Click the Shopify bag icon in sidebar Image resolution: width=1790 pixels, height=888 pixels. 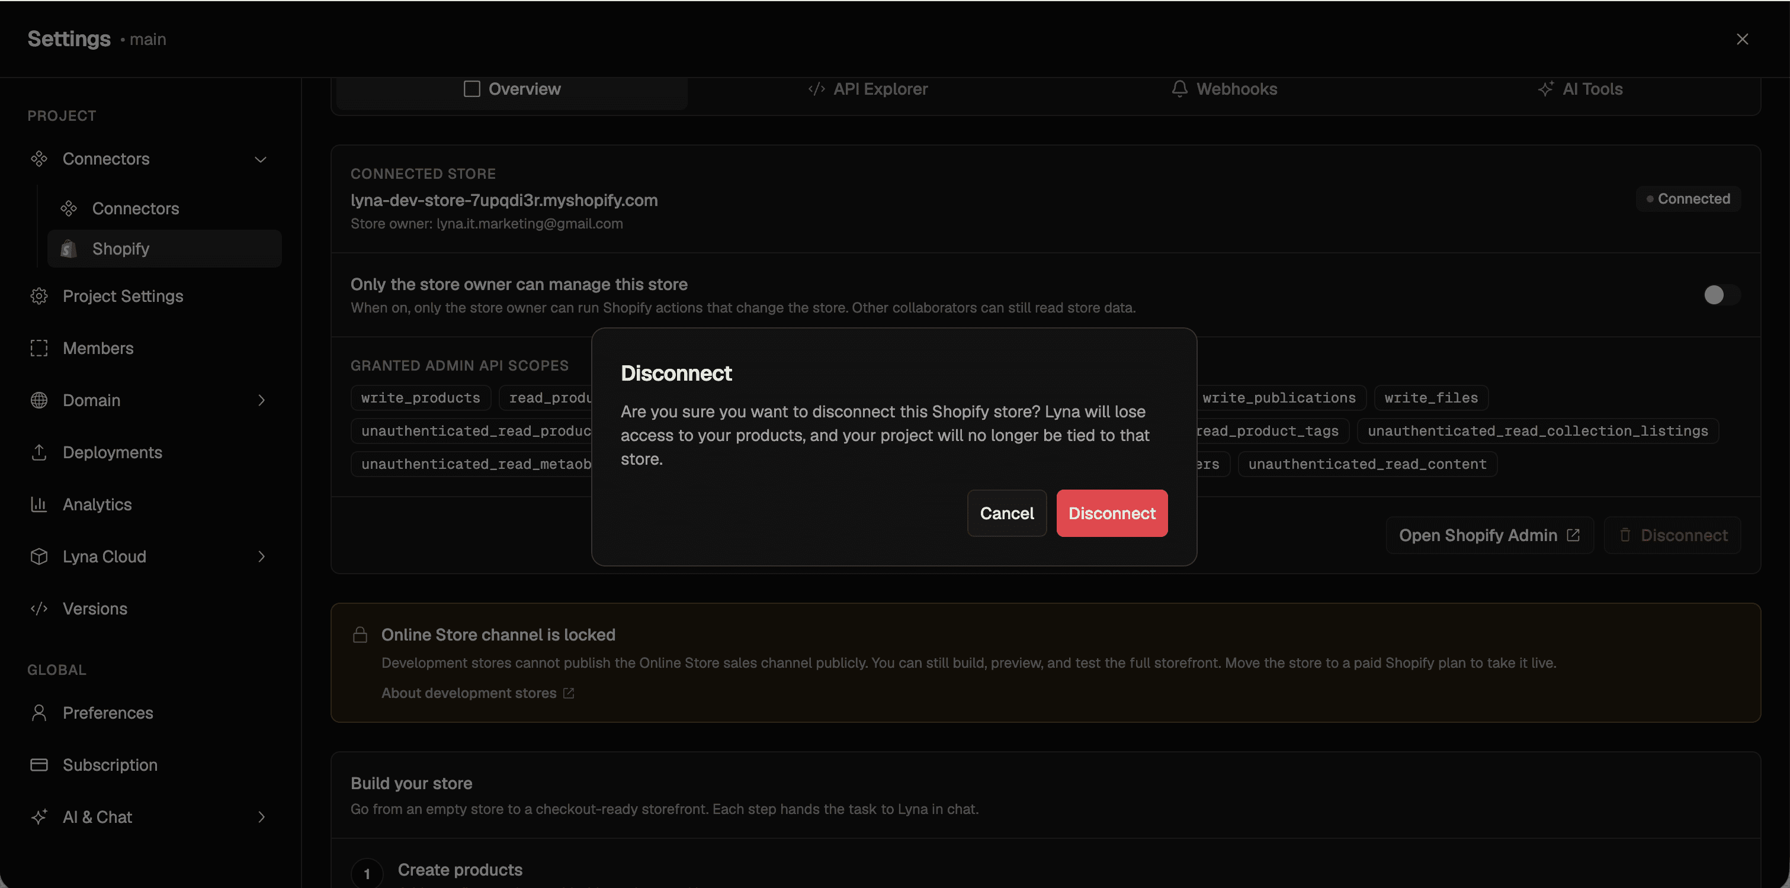coord(68,249)
